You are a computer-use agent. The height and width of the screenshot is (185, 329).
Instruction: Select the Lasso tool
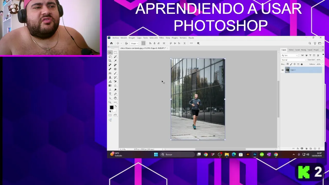(110, 57)
